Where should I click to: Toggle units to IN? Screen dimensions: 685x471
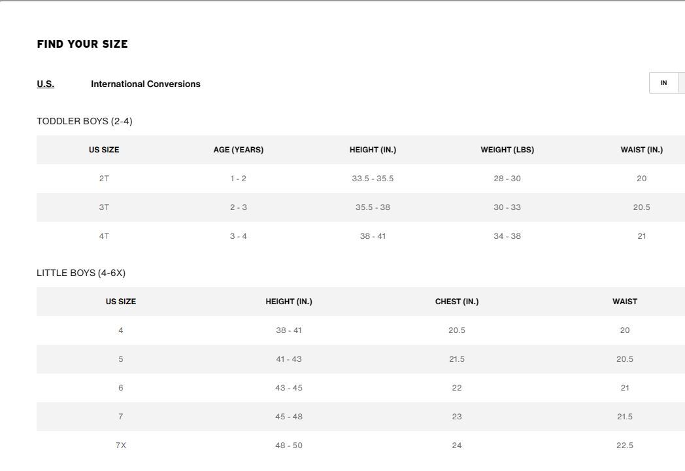pos(663,82)
